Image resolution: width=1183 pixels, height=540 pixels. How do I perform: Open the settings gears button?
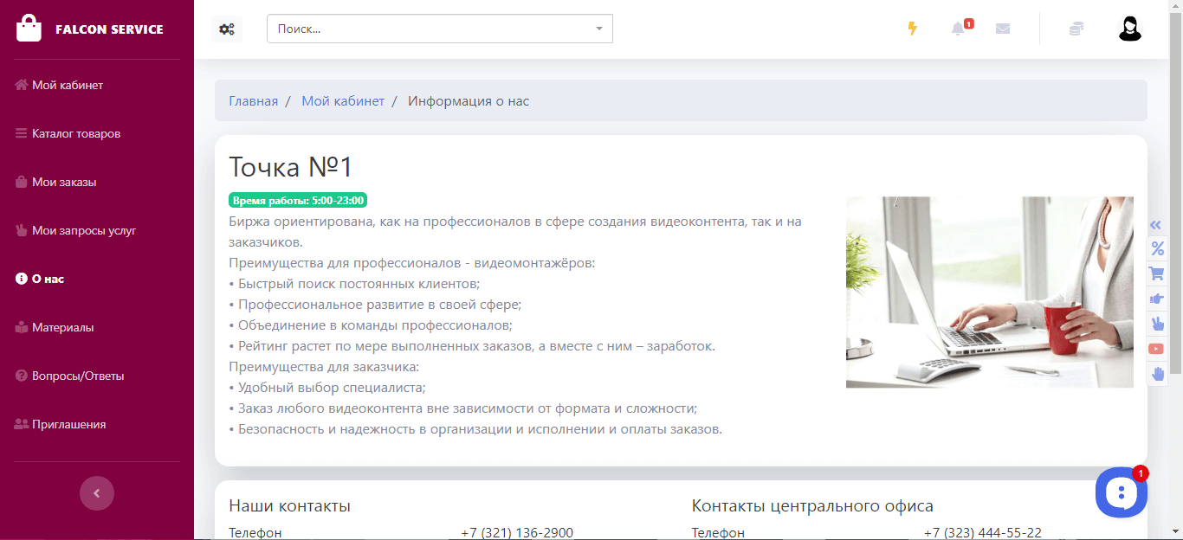click(x=227, y=29)
